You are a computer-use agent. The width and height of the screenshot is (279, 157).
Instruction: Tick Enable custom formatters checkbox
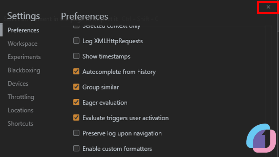76,148
